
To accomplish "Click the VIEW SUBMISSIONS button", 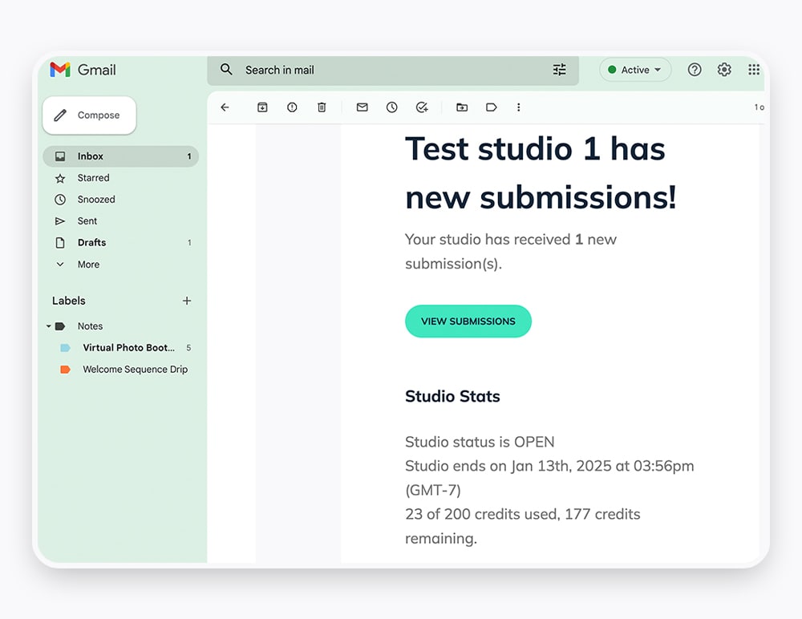I will (468, 321).
